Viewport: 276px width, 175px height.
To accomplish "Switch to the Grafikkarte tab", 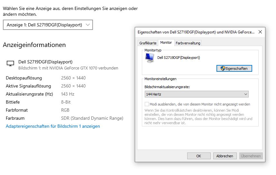I will pyautogui.click(x=148, y=43).
